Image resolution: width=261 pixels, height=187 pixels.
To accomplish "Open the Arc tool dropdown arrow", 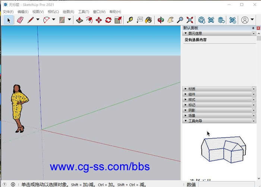I will tap(54, 20).
